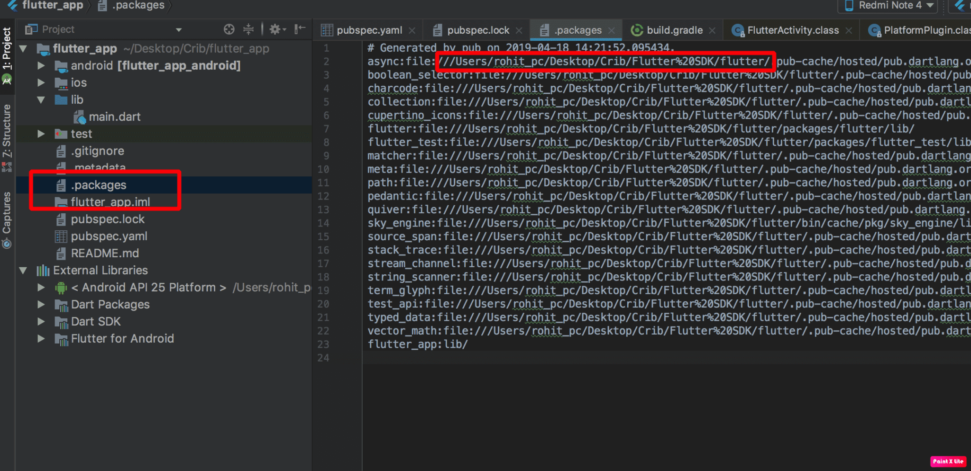
Task: Click the External Libraries bars icon
Action: coord(43,271)
